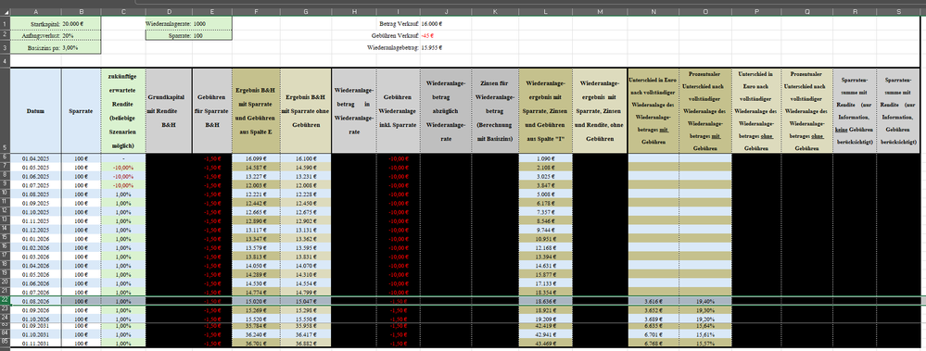Image resolution: width=926 pixels, height=351 pixels.
Task: Click the date cell 01.08.2026
Action: [35, 301]
